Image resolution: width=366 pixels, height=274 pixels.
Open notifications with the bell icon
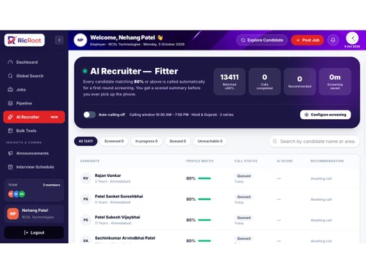pos(333,40)
